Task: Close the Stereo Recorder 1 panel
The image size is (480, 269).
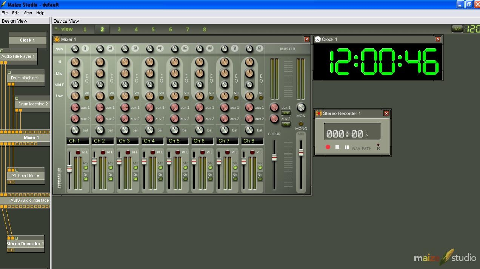Action: click(x=386, y=113)
